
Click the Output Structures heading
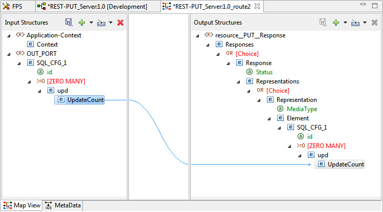218,23
